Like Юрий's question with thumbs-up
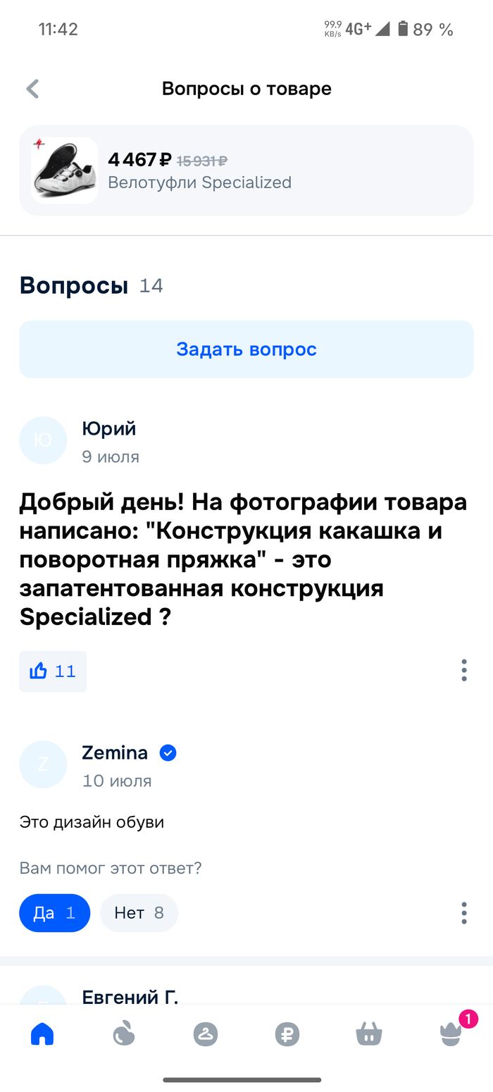Viewport: 493px width, 1092px height. [x=53, y=671]
